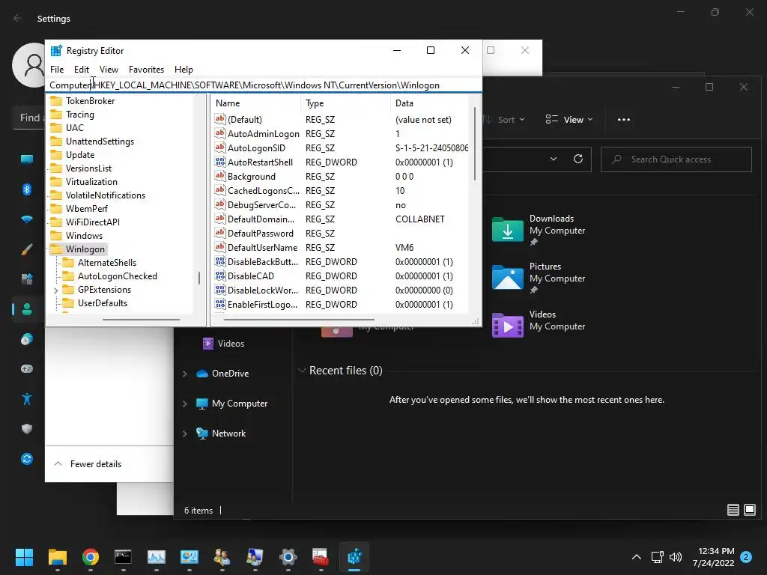Go back in the Settings window

17,18
